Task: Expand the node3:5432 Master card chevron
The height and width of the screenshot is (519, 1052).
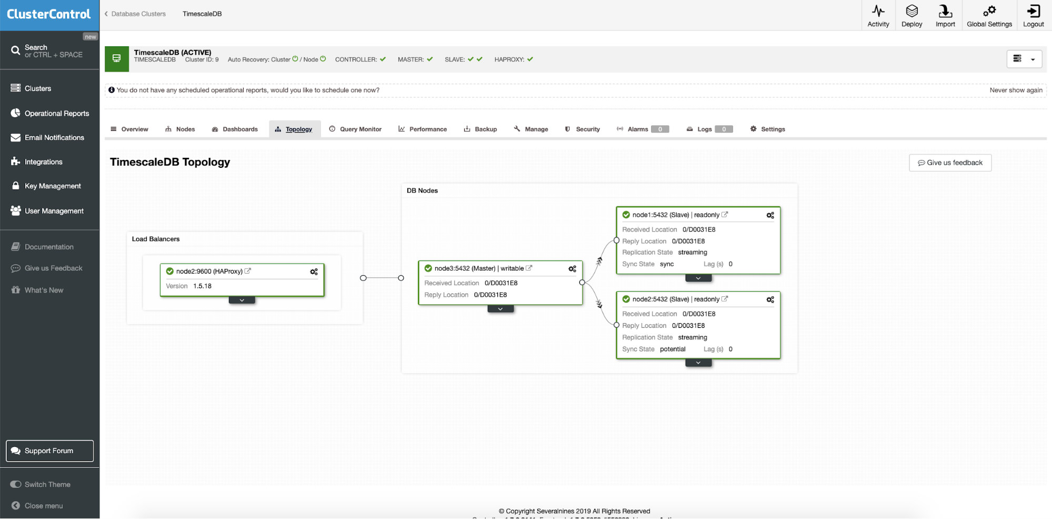Action: (x=500, y=309)
